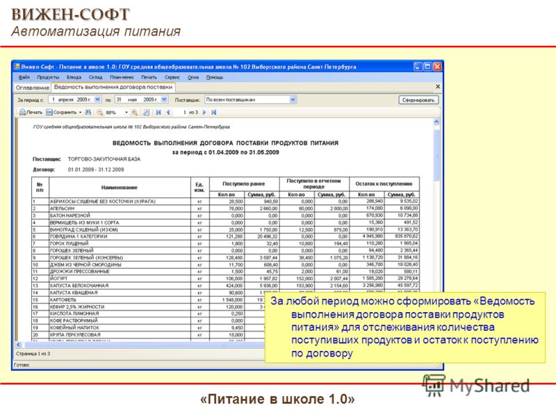Image resolution: width=556 pixels, height=417 pixels.
Task: Click the report row ДРОЖЖИ ПРЕССОВАННЫЕ
Action: [225, 272]
